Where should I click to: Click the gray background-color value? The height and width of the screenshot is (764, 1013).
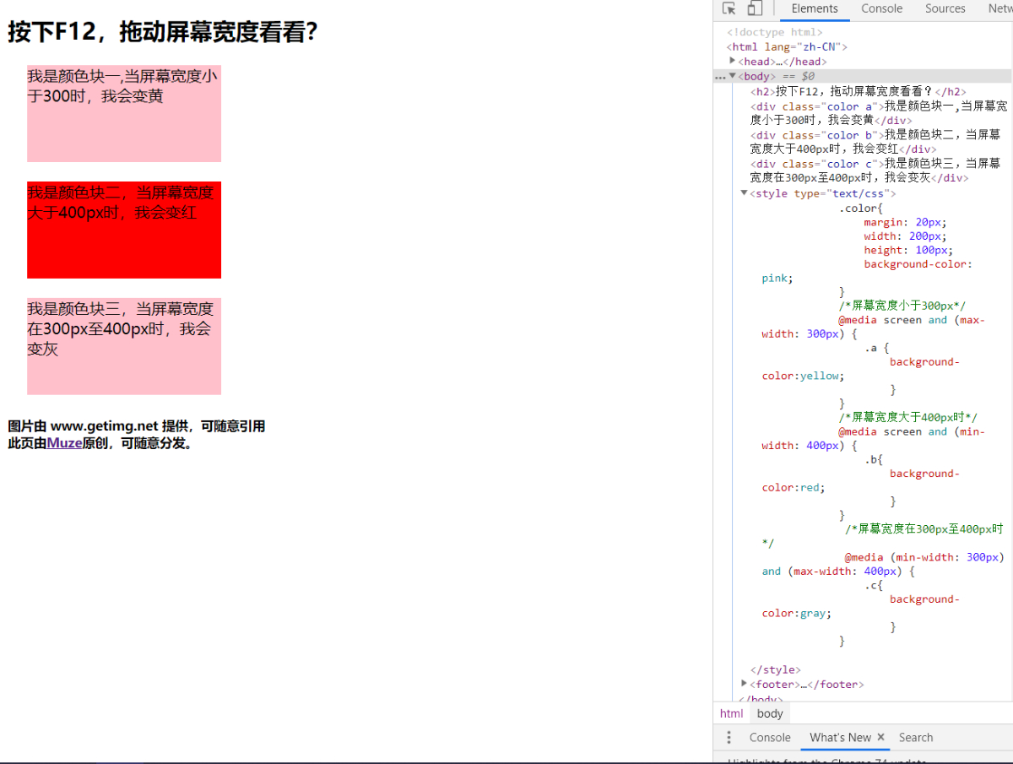[811, 613]
